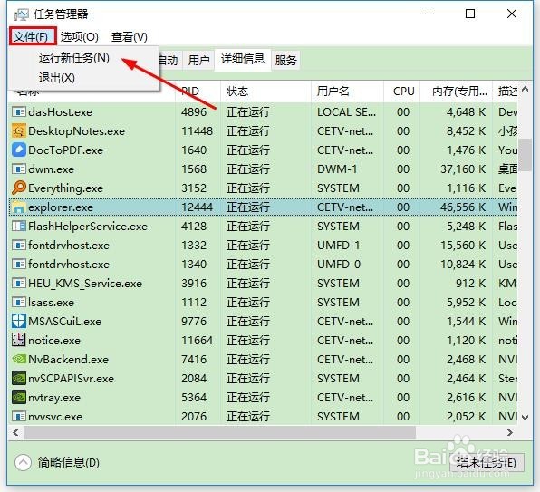Click the MSASCuiL.exe shield icon
540x492 pixels.
(x=19, y=322)
